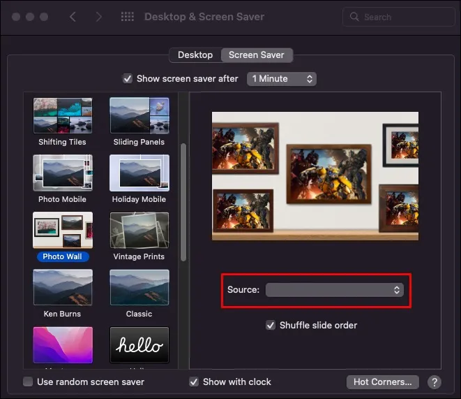Screen dimensions: 461x399
Task: Pick the Vintage Prints screen saver thumbnail
Action: pos(139,230)
